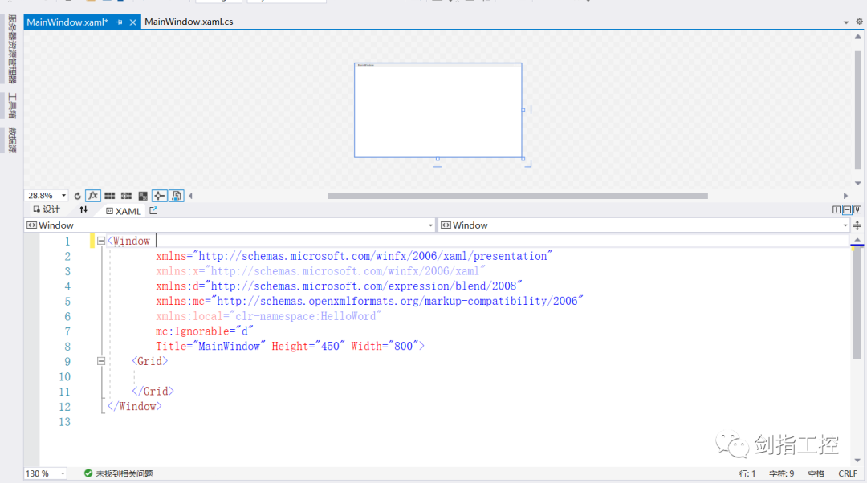Toggle the fx effects button
Viewport: 867px width, 483px height.
point(93,196)
